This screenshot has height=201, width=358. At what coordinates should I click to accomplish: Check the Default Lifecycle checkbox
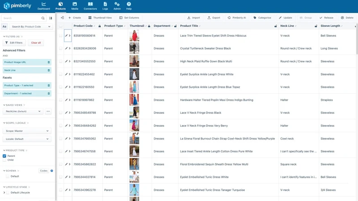[x=8, y=193]
